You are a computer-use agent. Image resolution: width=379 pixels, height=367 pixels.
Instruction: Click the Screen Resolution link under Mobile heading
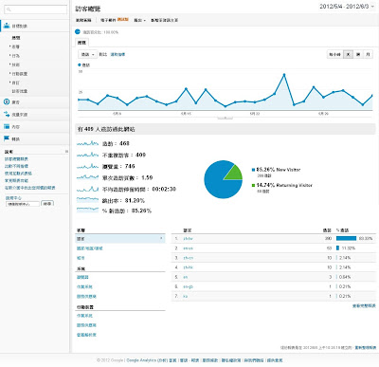[x=86, y=335]
